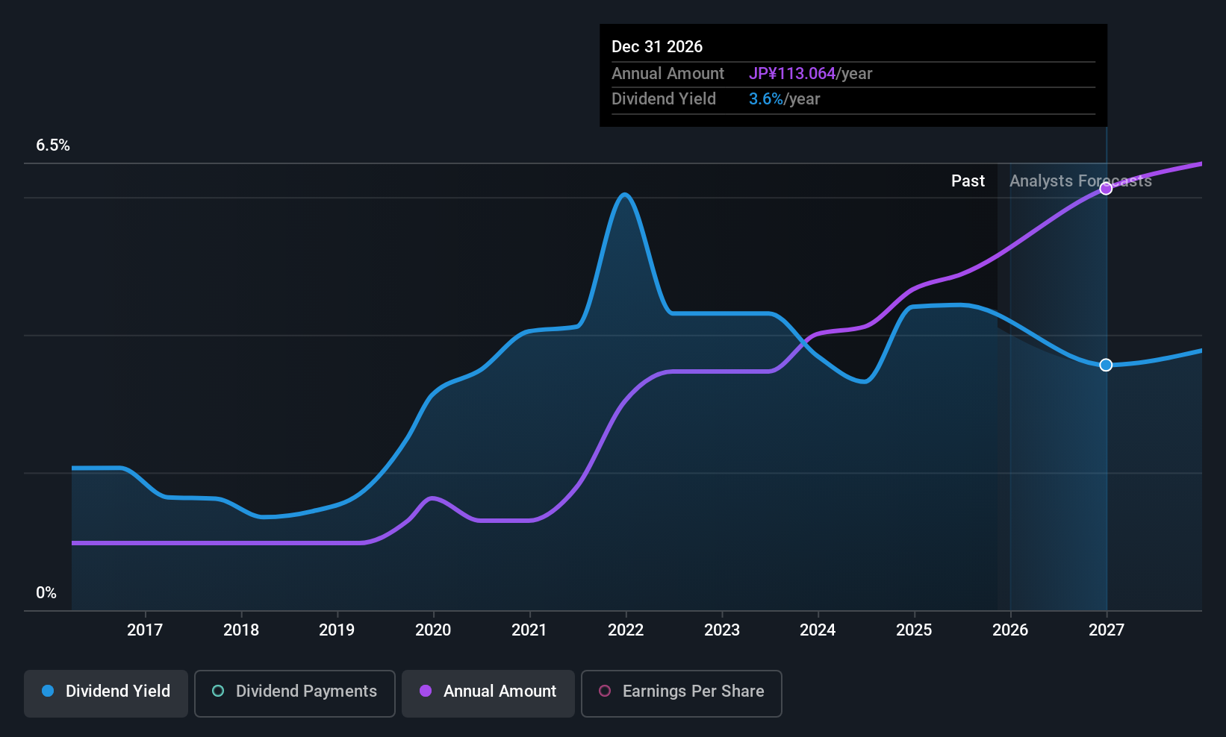Click the Dec 31 2026 tooltip date
1226x737 pixels.
tap(657, 47)
